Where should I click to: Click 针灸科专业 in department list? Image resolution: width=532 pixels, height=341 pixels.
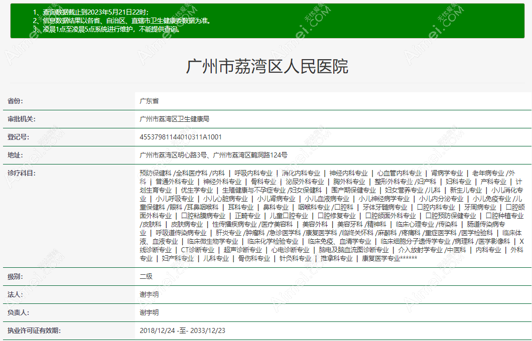click(295, 258)
